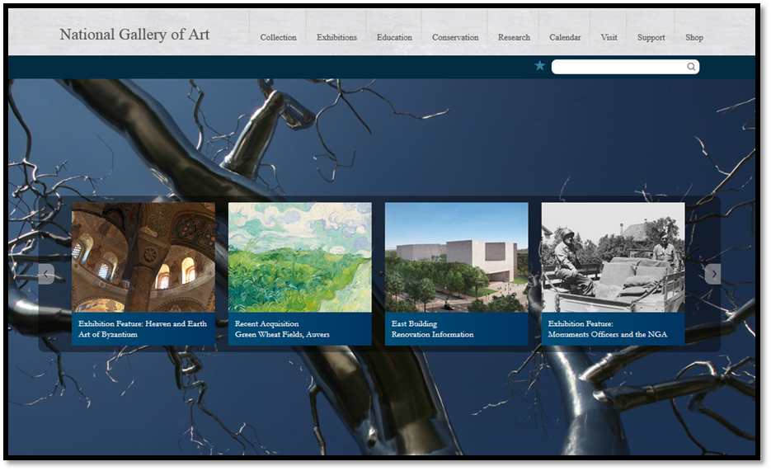This screenshot has height=471, width=771.
Task: Open the Shop menu item
Action: tap(694, 37)
